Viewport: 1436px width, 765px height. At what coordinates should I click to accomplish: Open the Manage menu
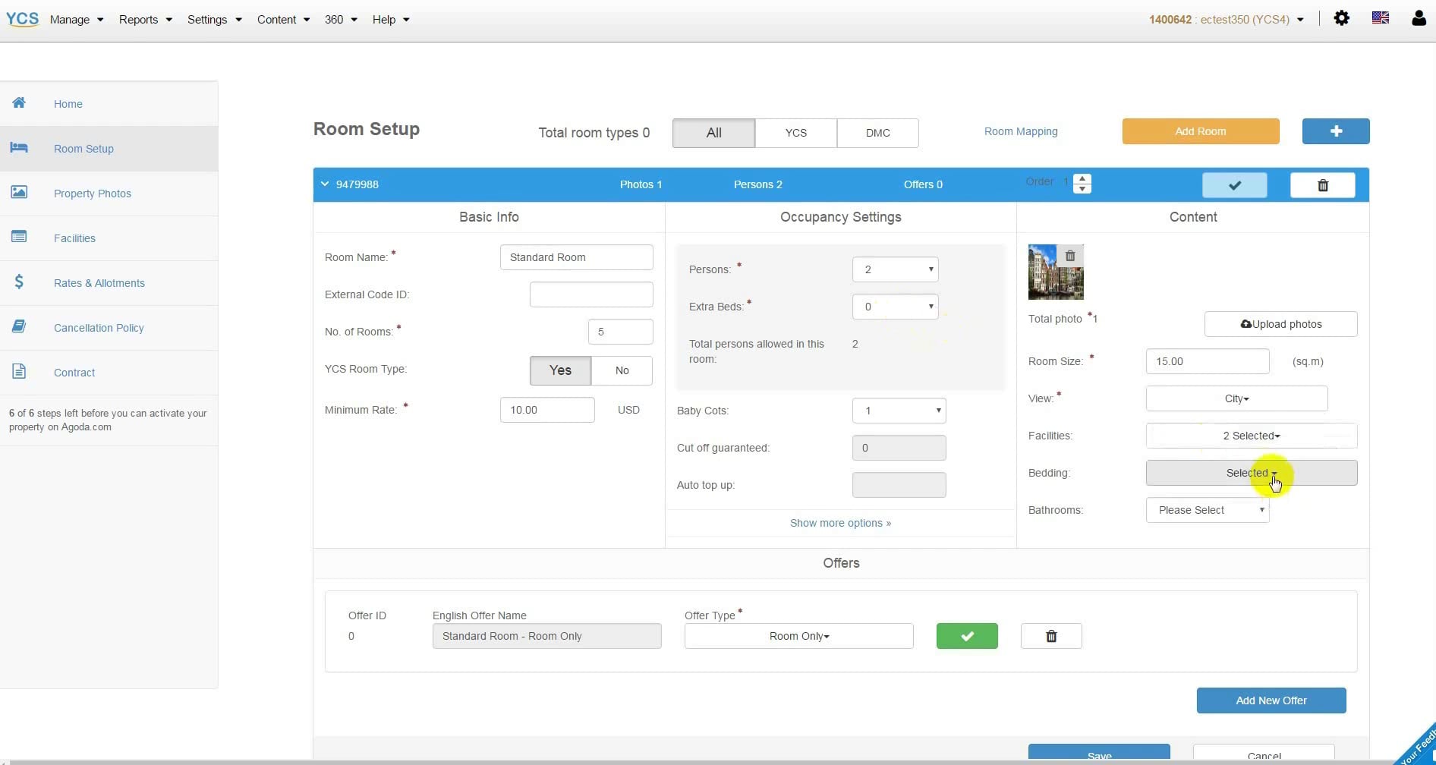pyautogui.click(x=77, y=19)
